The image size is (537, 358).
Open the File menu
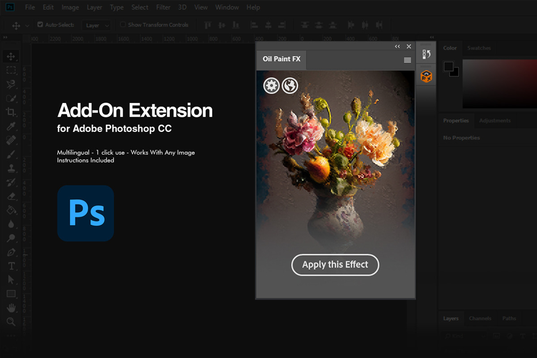pos(30,7)
